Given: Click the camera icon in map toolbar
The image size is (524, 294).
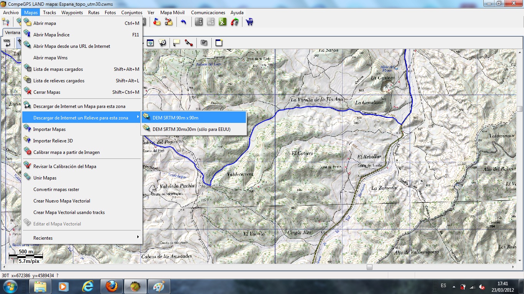Looking at the screenshot, I should click(x=204, y=42).
